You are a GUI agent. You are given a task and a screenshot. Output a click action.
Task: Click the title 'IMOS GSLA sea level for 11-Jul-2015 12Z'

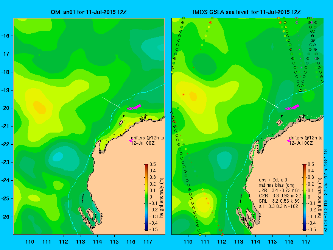247,12
